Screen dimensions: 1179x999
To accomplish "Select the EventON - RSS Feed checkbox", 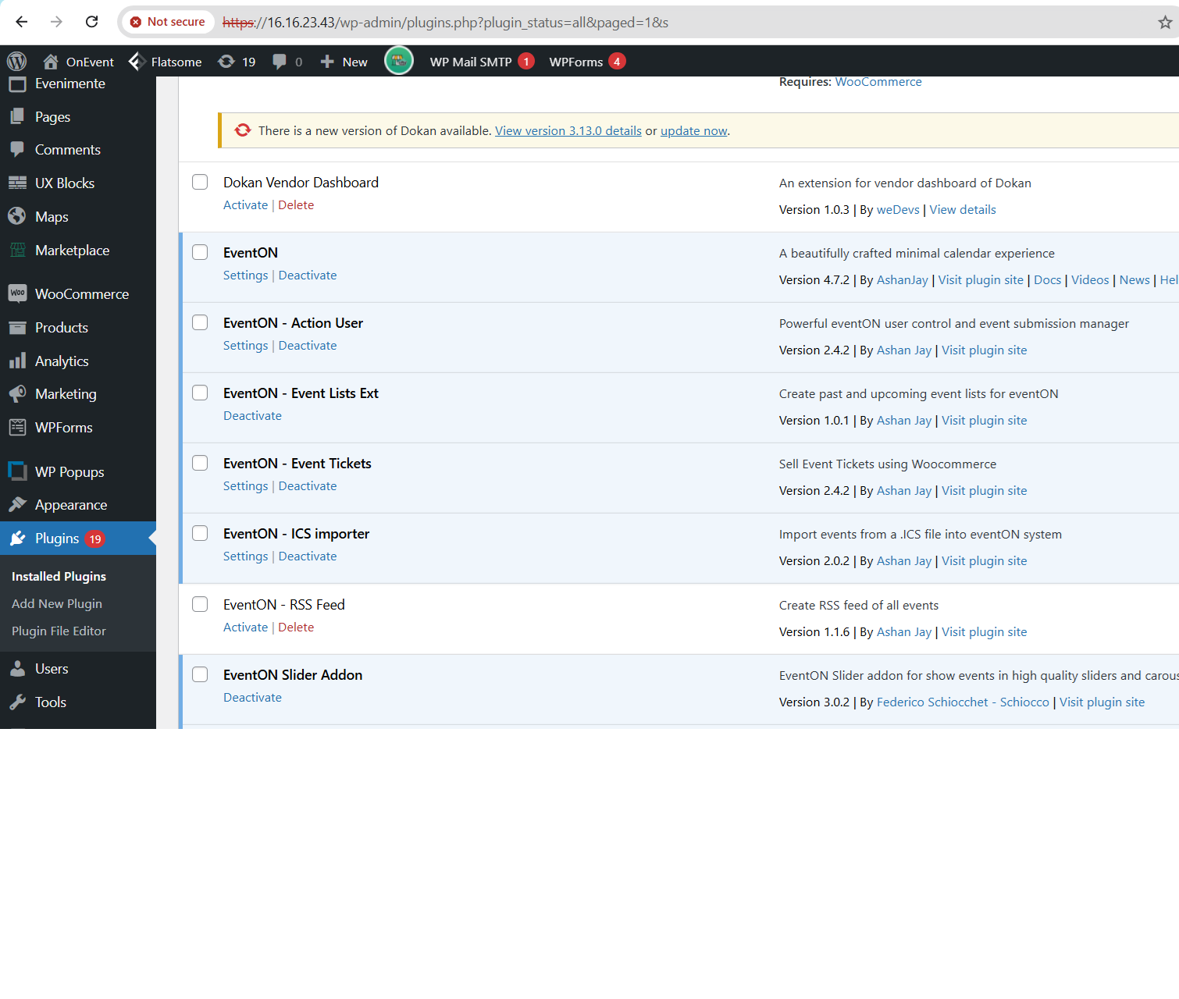I will 200,604.
